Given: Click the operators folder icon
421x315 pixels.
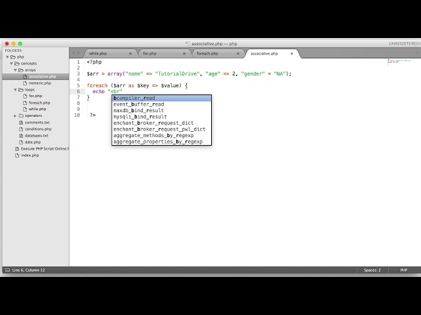Looking at the screenshot, I should click(x=21, y=115).
